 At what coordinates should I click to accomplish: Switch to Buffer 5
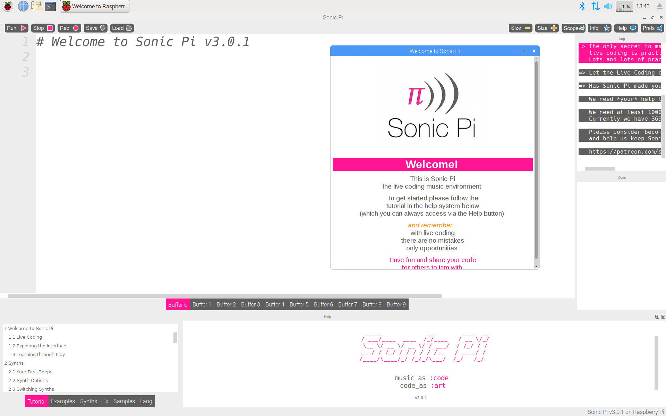[299, 304]
